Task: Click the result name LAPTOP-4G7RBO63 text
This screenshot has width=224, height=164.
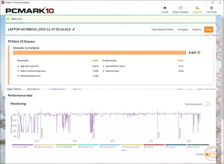Action: click(x=39, y=29)
